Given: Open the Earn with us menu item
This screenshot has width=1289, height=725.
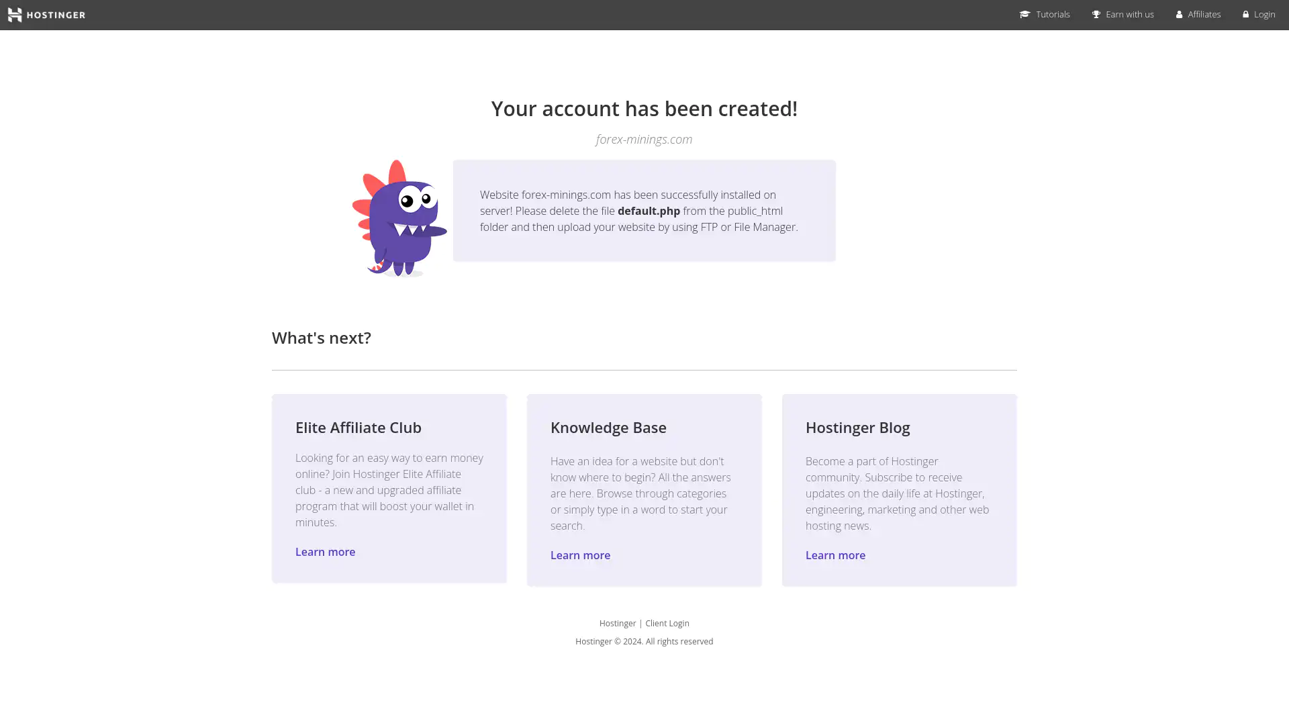Looking at the screenshot, I should pyautogui.click(x=1129, y=14).
